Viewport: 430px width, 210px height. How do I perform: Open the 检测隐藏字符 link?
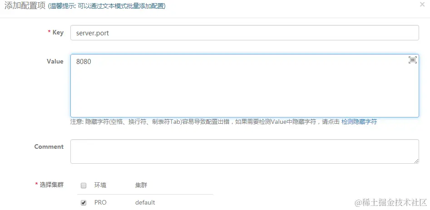359,122
